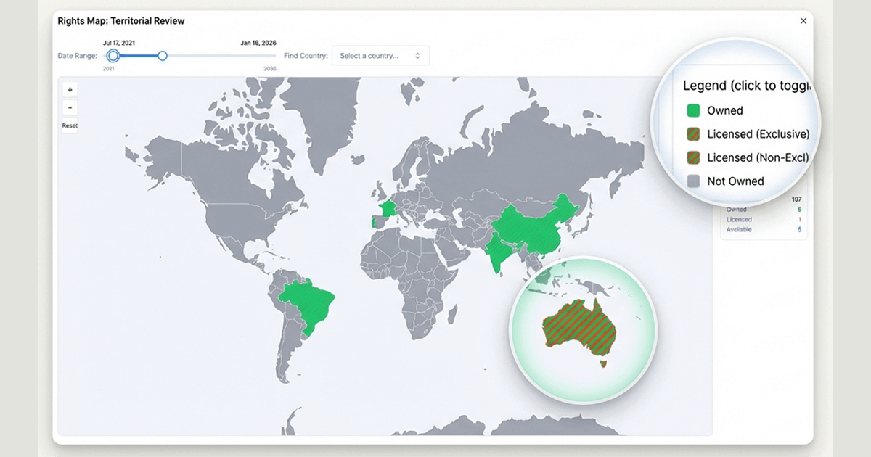Close the Rights Map dialog
This screenshot has width=871, height=457.
[x=803, y=21]
